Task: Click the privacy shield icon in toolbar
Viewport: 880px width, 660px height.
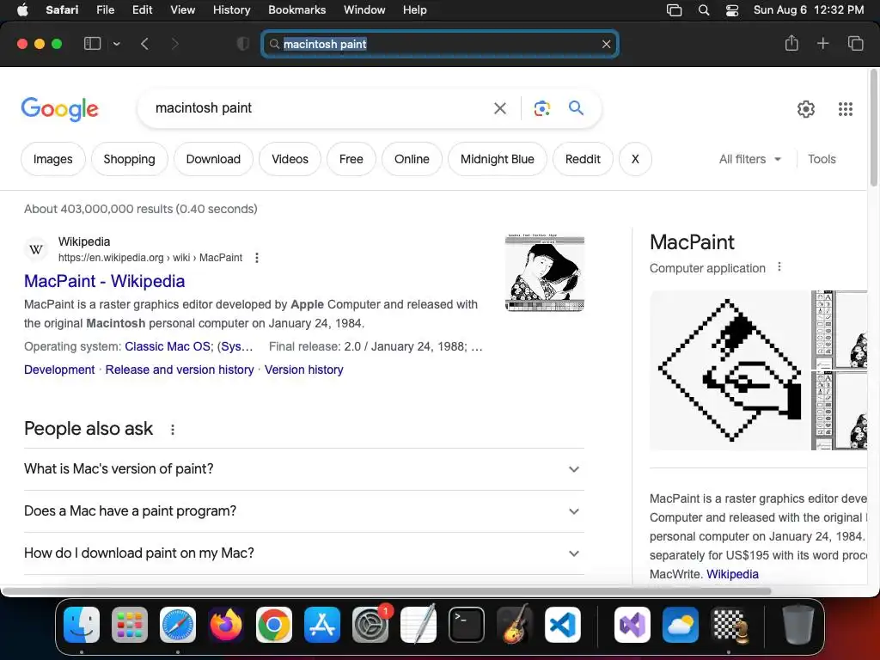Action: click(x=243, y=44)
